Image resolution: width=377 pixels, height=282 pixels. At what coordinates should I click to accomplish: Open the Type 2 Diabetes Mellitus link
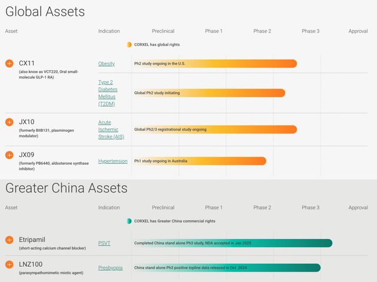coord(108,93)
